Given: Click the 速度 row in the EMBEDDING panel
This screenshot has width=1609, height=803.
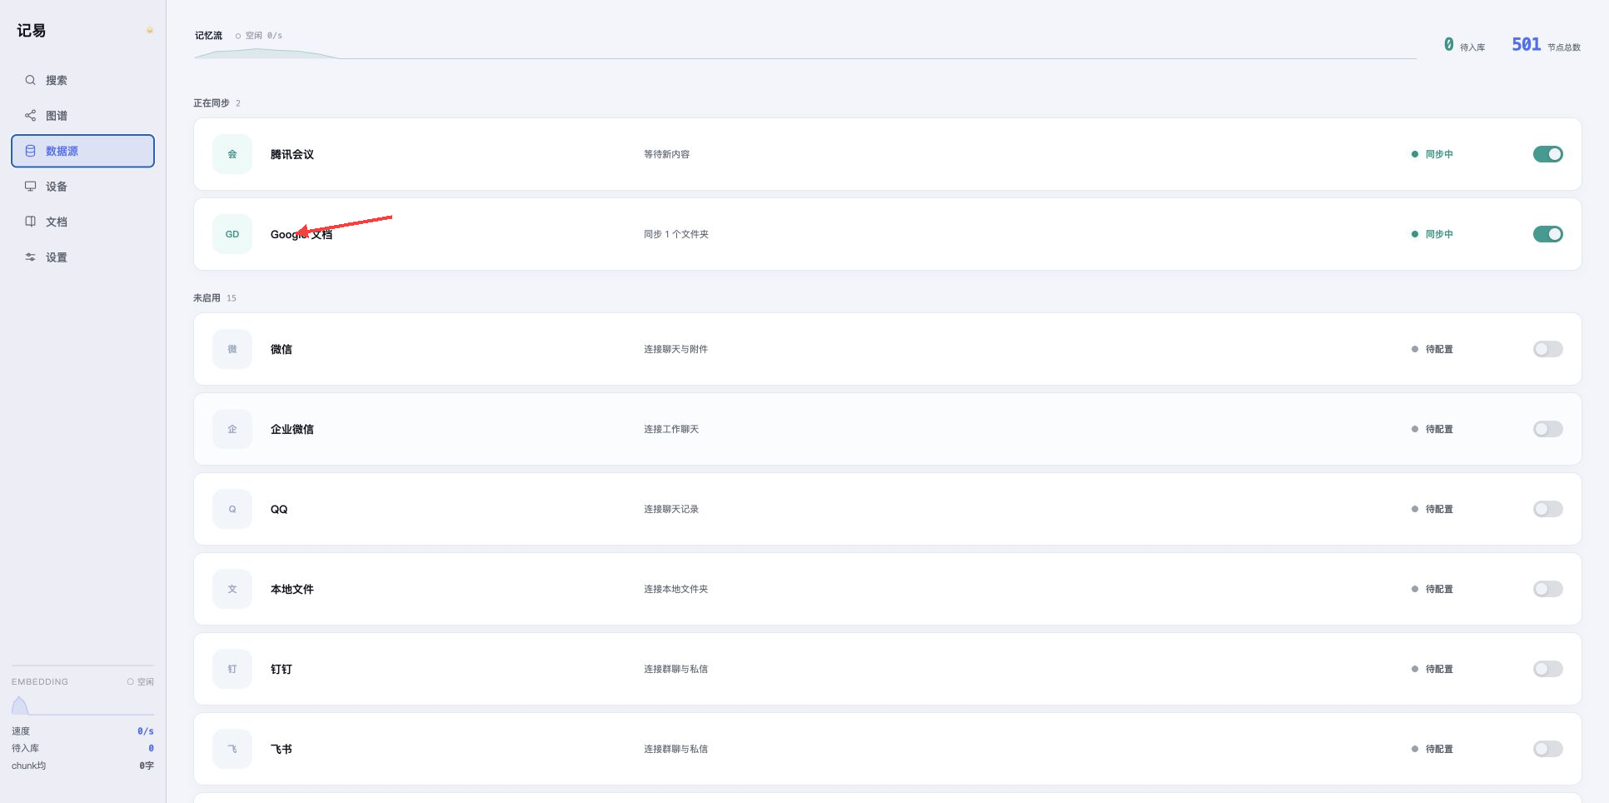Looking at the screenshot, I should tap(82, 731).
